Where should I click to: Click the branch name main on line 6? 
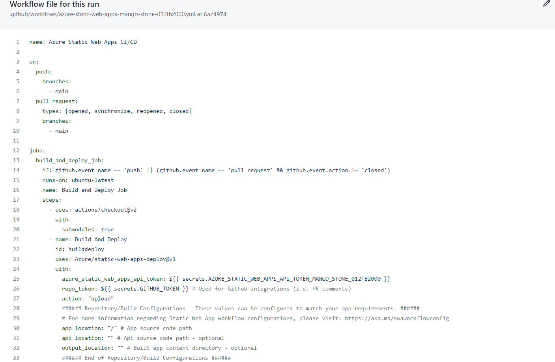[62, 91]
